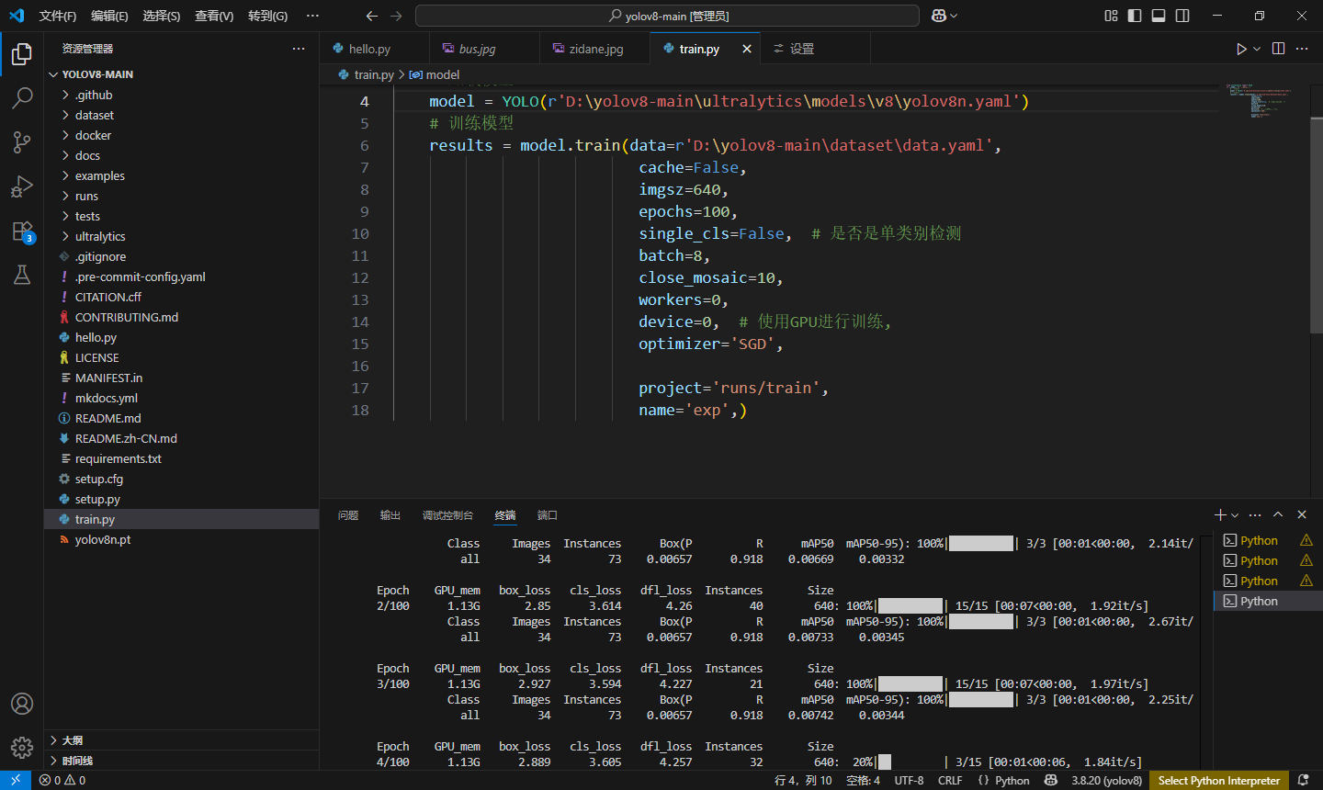Viewport: 1323px width, 790px height.
Task: Switch to the bus.jpg tab
Action: coord(484,49)
